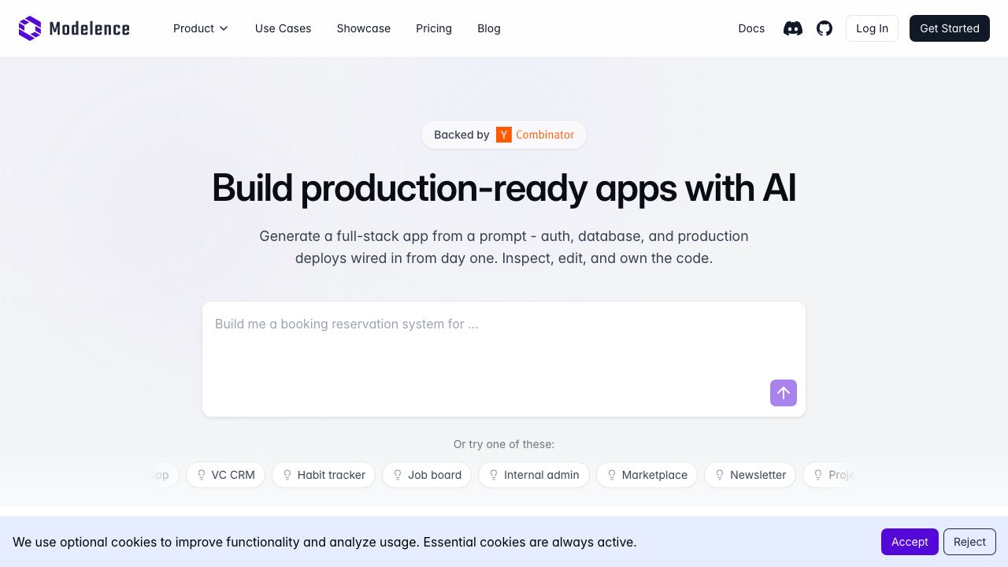Viewport: 1008px width, 567px height.
Task: Click the Get Started button
Action: (x=950, y=28)
